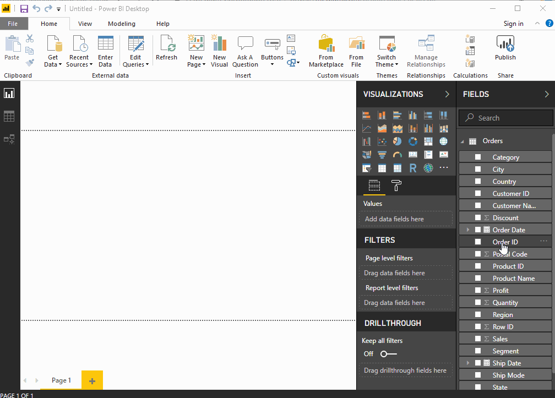
Task: Switch to the Modeling ribbon tab
Action: (x=121, y=24)
